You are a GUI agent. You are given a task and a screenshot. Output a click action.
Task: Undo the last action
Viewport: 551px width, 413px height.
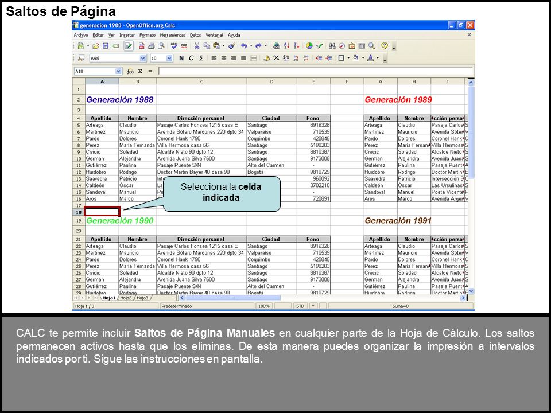(244, 46)
